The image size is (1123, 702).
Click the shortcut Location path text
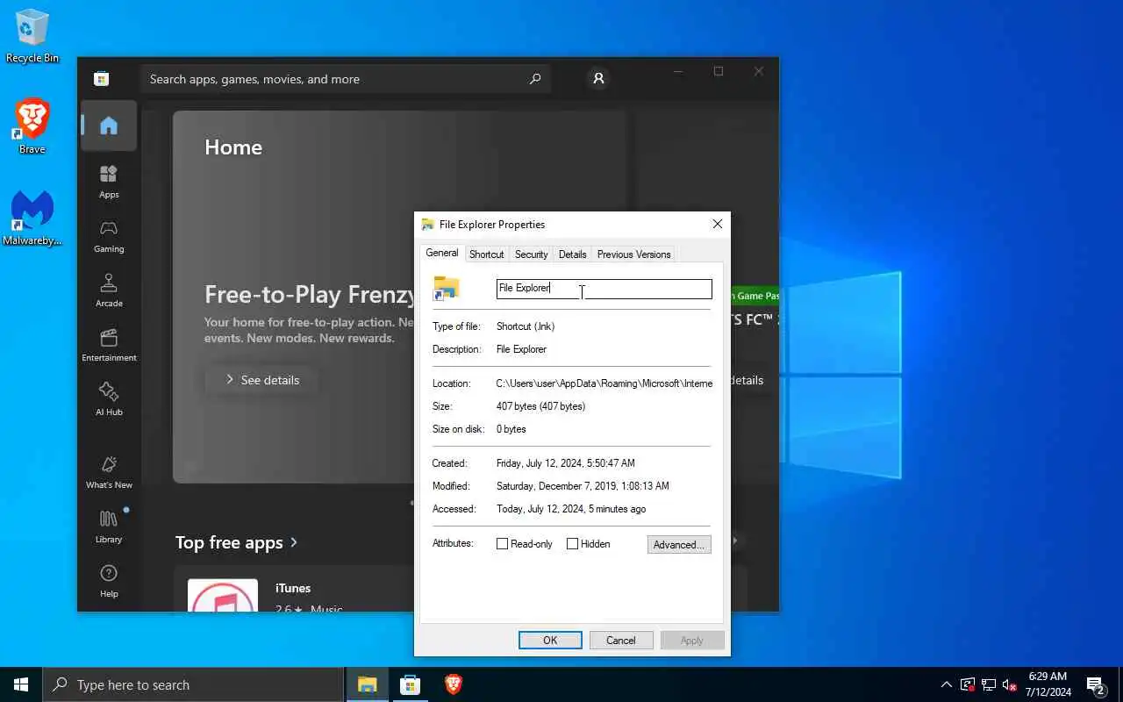click(604, 383)
